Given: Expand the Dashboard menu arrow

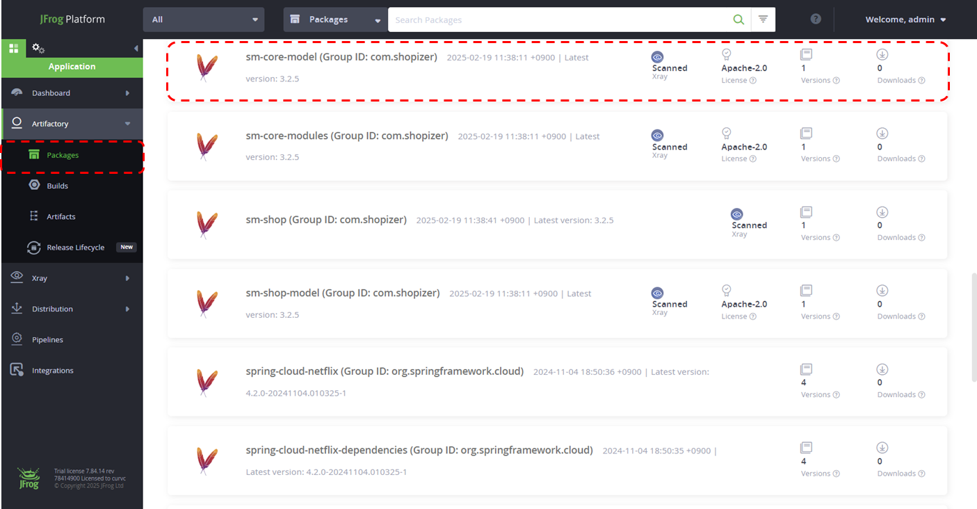Looking at the screenshot, I should (x=127, y=93).
